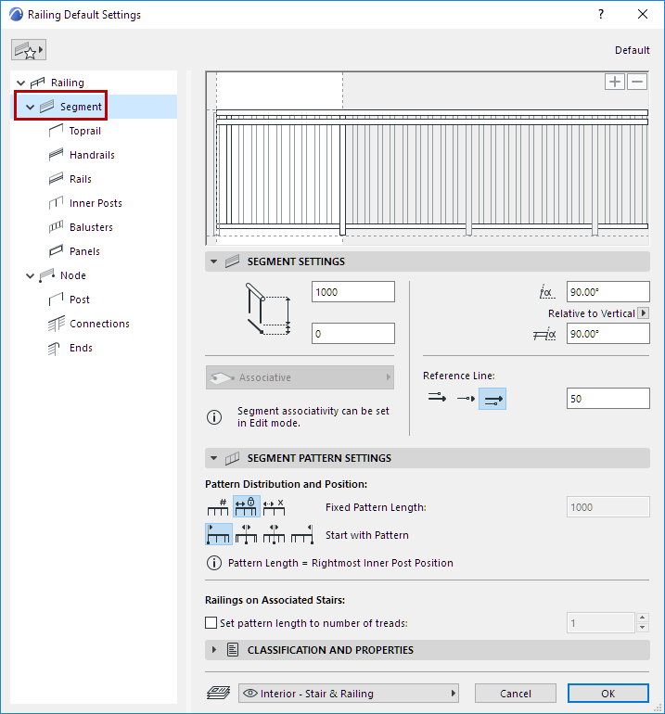Screen dimensions: 665x714
Task: Click the Cancel button
Action: (x=515, y=694)
